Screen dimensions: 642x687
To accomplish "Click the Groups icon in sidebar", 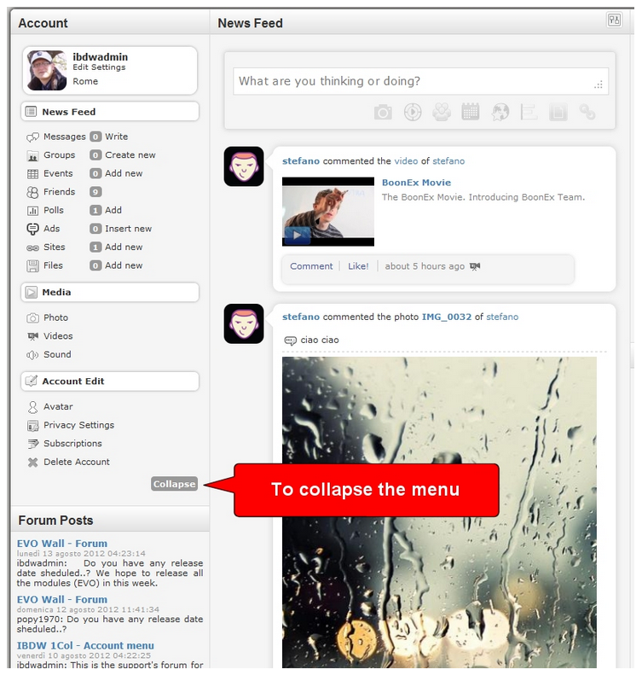I will [x=32, y=155].
